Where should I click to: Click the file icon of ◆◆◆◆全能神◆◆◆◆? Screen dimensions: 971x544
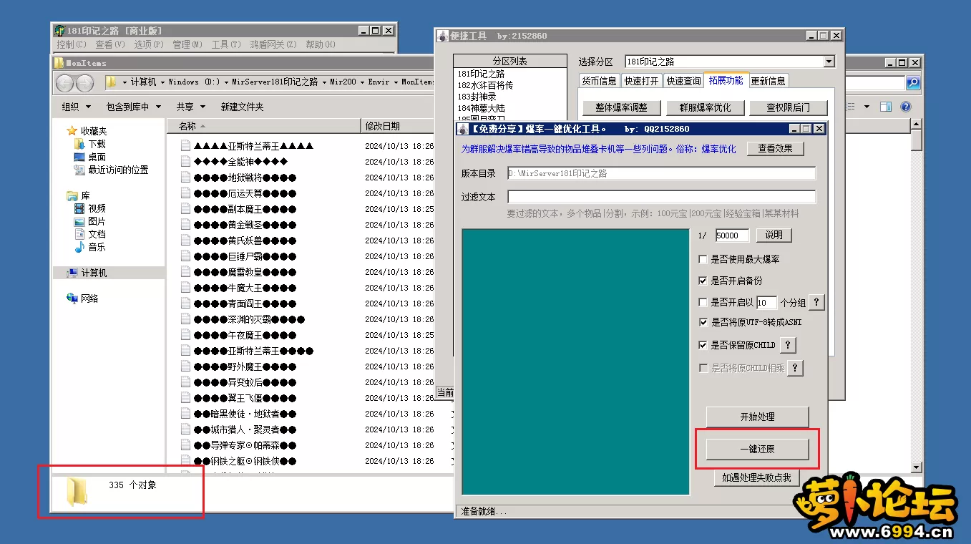186,161
